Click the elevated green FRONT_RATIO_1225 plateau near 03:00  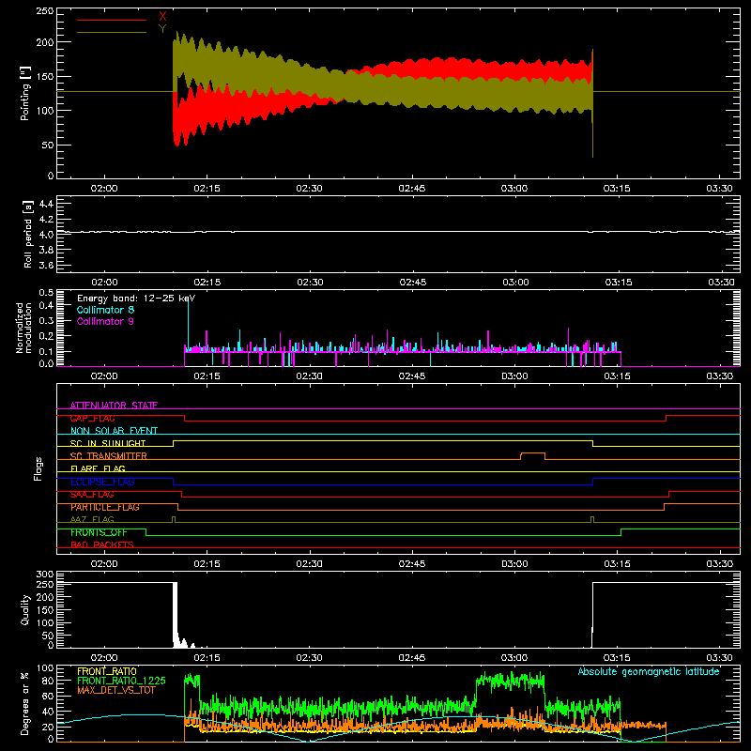[x=510, y=680]
